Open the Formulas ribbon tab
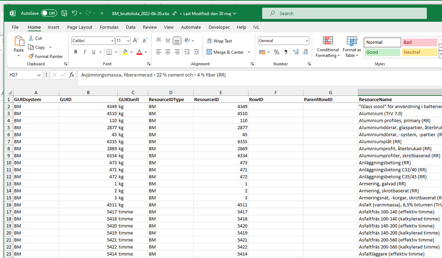Viewport: 442px width, 258px height. coord(109,27)
